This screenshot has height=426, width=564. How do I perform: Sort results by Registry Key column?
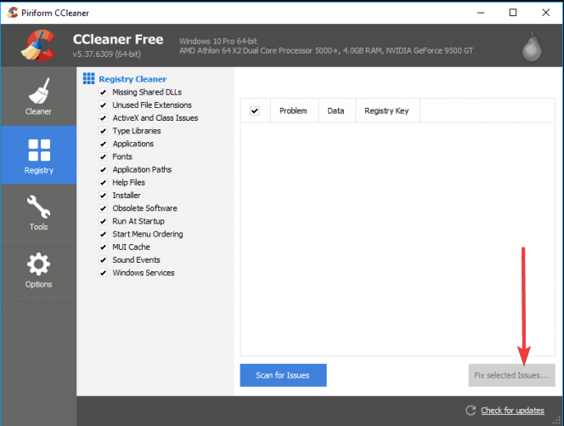point(387,111)
